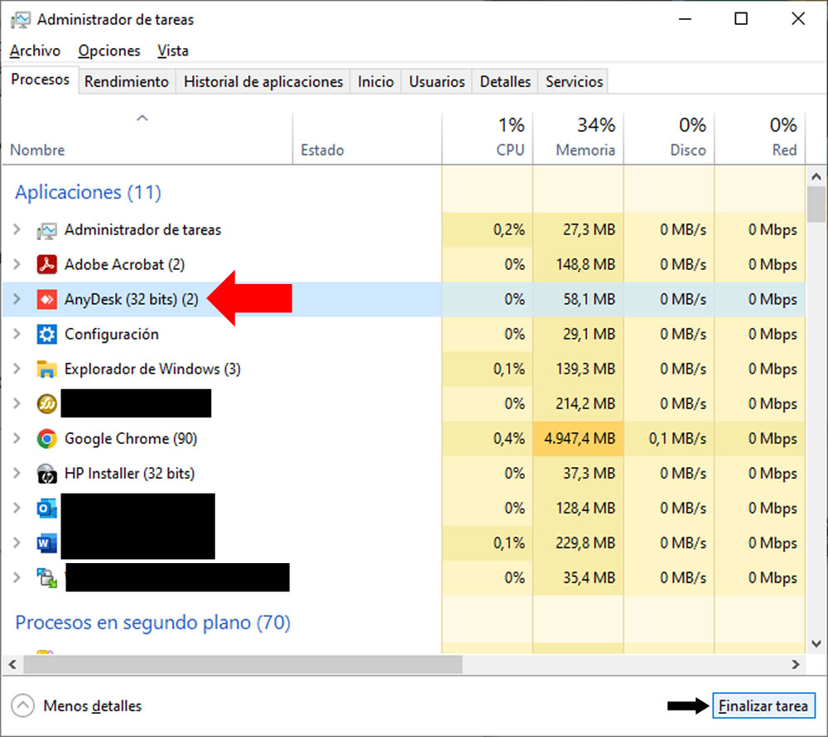Expand the HP Installer (32 bits) process

tap(17, 474)
